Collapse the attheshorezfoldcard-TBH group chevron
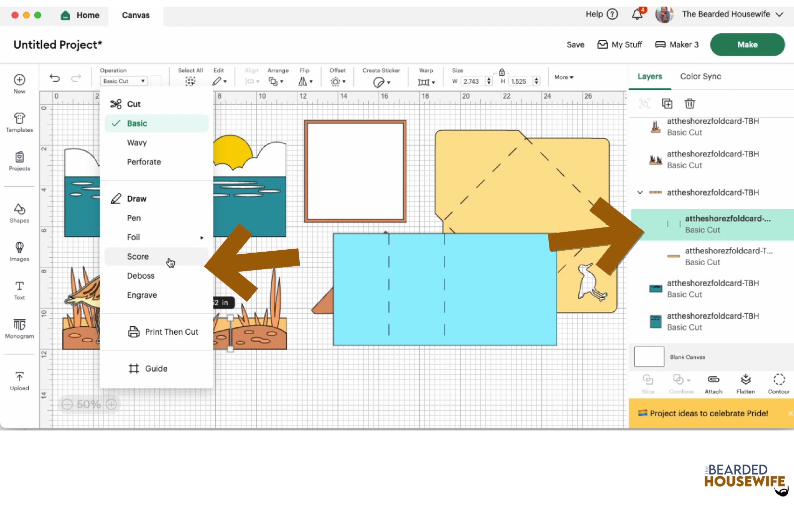Screen dimensions: 794x505 (640, 192)
